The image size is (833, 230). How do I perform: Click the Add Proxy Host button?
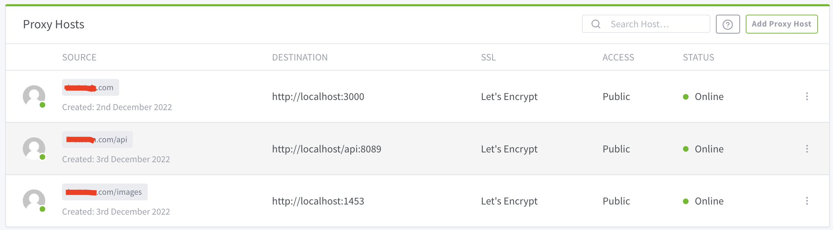click(781, 24)
